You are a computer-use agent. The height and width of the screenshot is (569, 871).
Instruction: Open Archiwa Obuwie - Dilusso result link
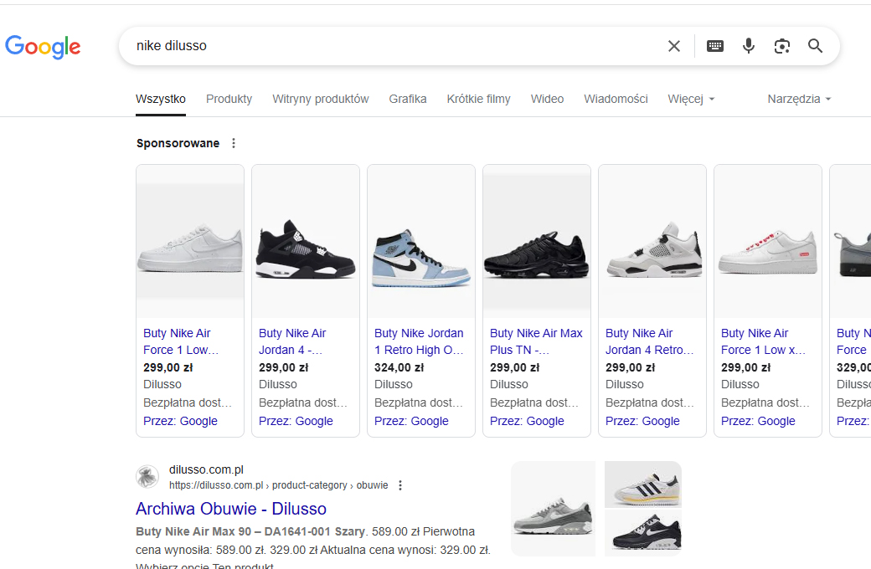(x=231, y=509)
